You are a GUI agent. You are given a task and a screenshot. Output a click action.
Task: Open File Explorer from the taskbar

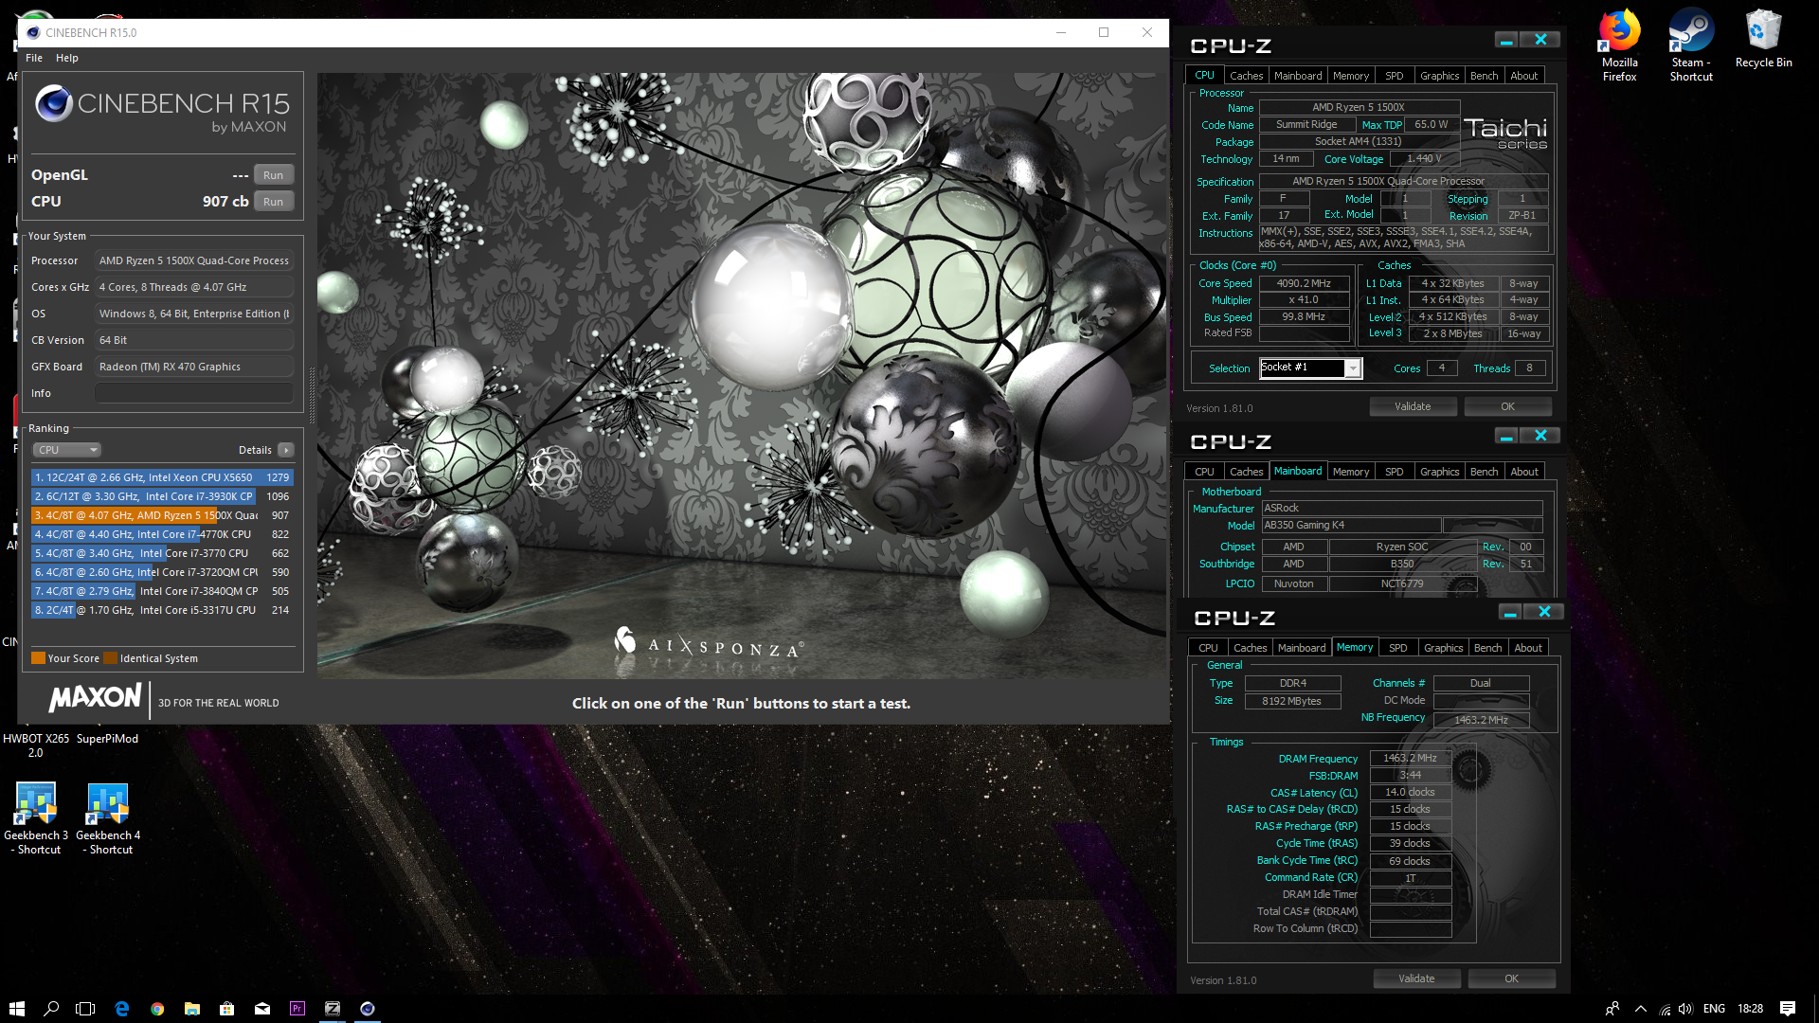pos(192,1009)
